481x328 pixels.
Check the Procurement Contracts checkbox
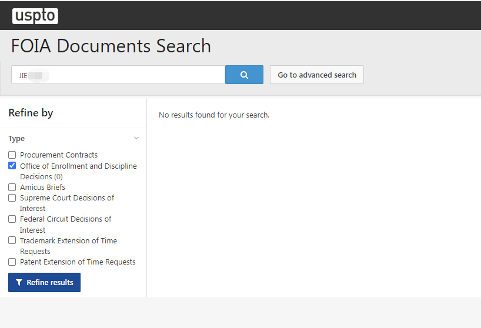(12, 155)
